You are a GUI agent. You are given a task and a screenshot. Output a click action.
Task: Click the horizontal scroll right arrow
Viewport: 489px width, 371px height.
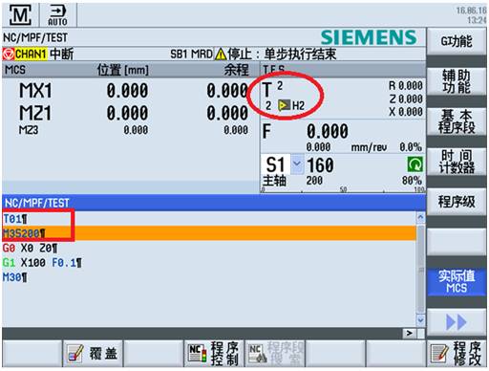tap(410, 334)
